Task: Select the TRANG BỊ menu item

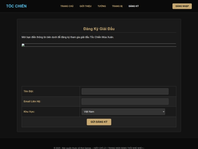Action: (117, 6)
